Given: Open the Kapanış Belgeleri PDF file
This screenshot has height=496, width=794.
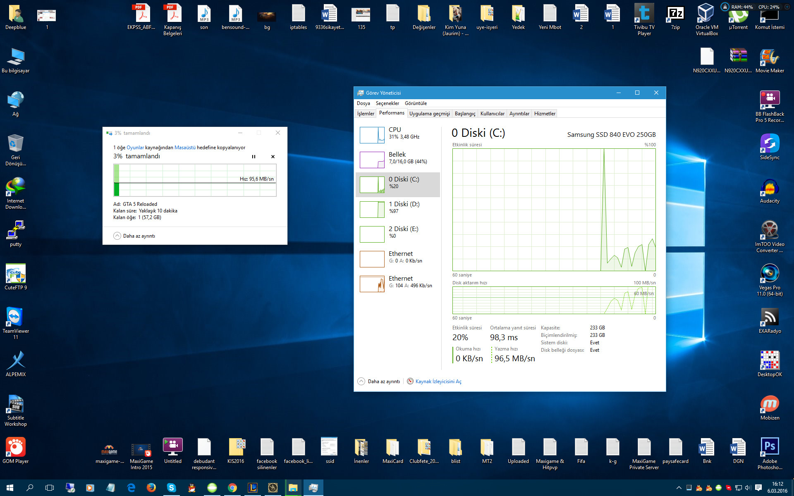Looking at the screenshot, I should [x=173, y=19].
